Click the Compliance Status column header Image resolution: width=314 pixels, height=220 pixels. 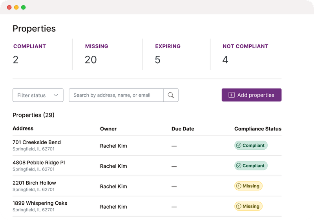[x=258, y=129]
